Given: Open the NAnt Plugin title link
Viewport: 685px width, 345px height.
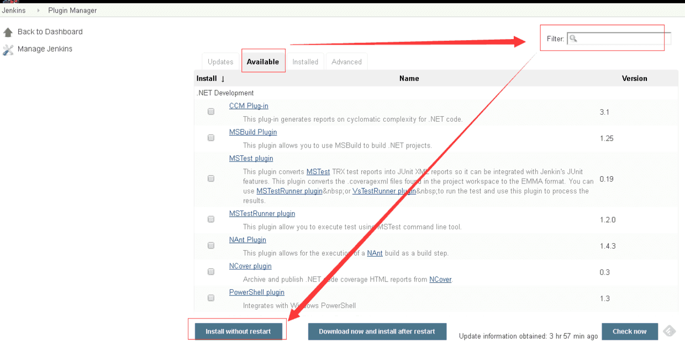Looking at the screenshot, I should (247, 240).
